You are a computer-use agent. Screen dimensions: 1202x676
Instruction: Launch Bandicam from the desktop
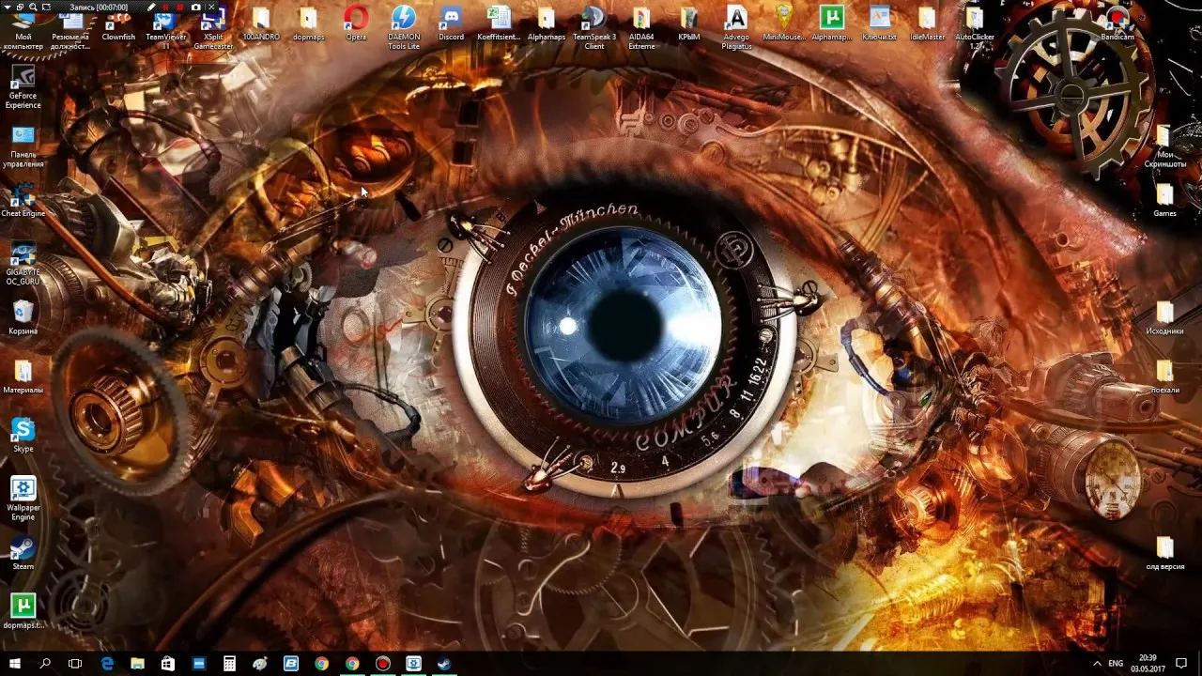1117,25
